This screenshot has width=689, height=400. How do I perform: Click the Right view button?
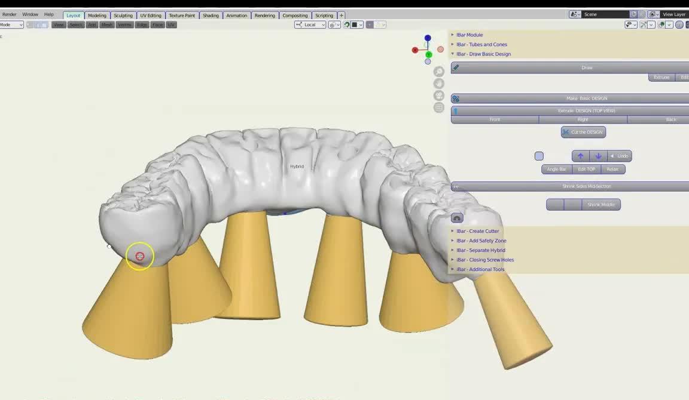pos(583,120)
